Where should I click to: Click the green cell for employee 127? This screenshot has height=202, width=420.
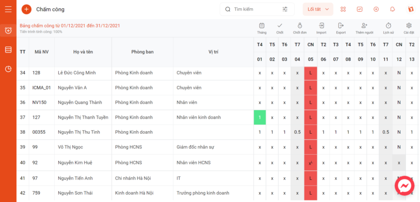(x=260, y=118)
